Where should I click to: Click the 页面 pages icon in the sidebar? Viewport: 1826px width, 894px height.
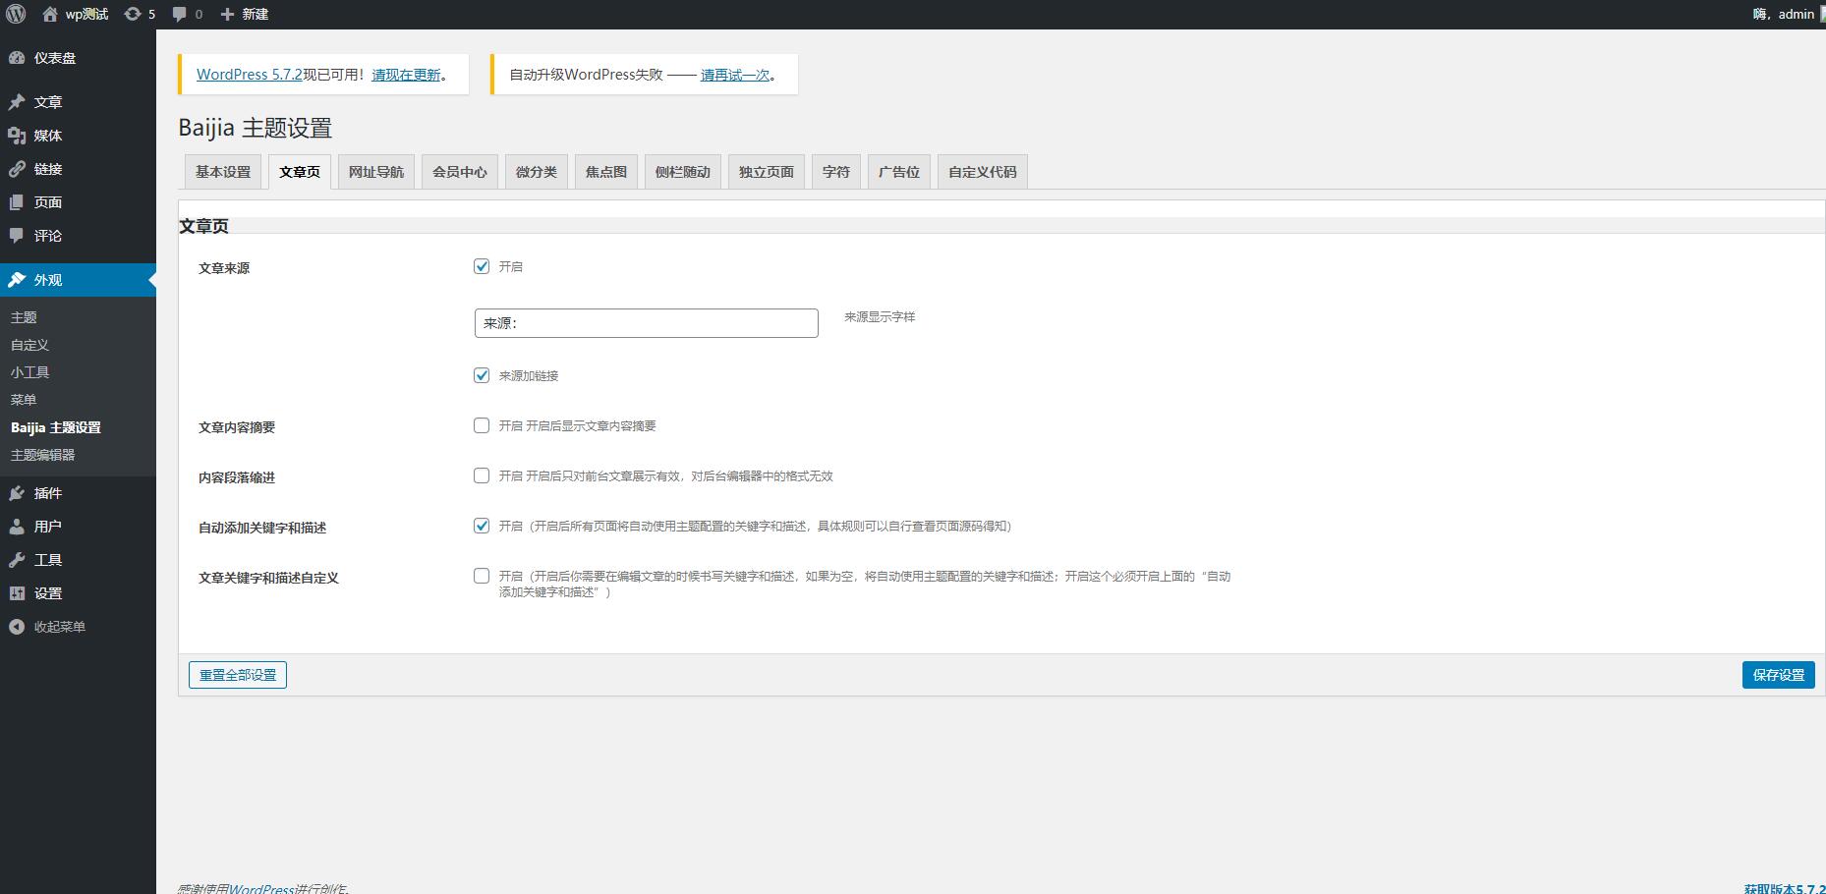[17, 202]
